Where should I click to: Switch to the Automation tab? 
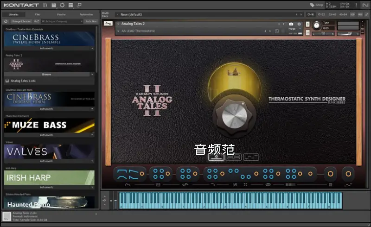pos(86,14)
